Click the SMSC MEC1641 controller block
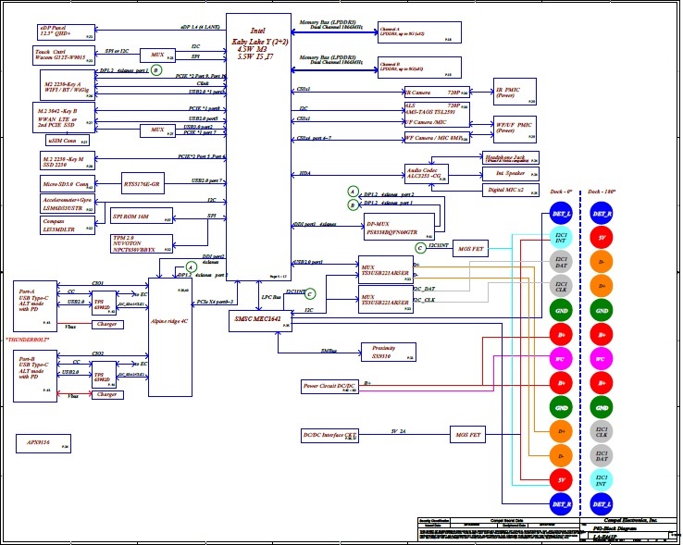Screen dimensions: 683x545 click(x=261, y=320)
